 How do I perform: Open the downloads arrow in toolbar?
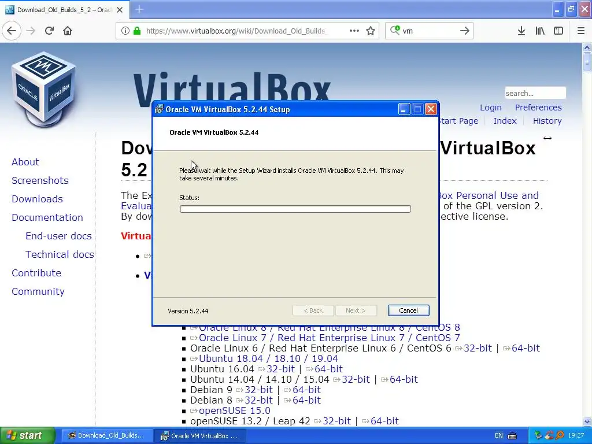pyautogui.click(x=521, y=31)
